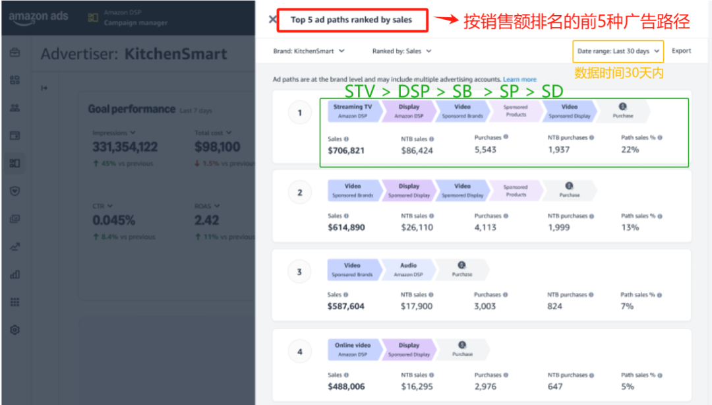Click the info icon next to NTB sales in path 4
The height and width of the screenshot is (405, 712).
coord(431,375)
